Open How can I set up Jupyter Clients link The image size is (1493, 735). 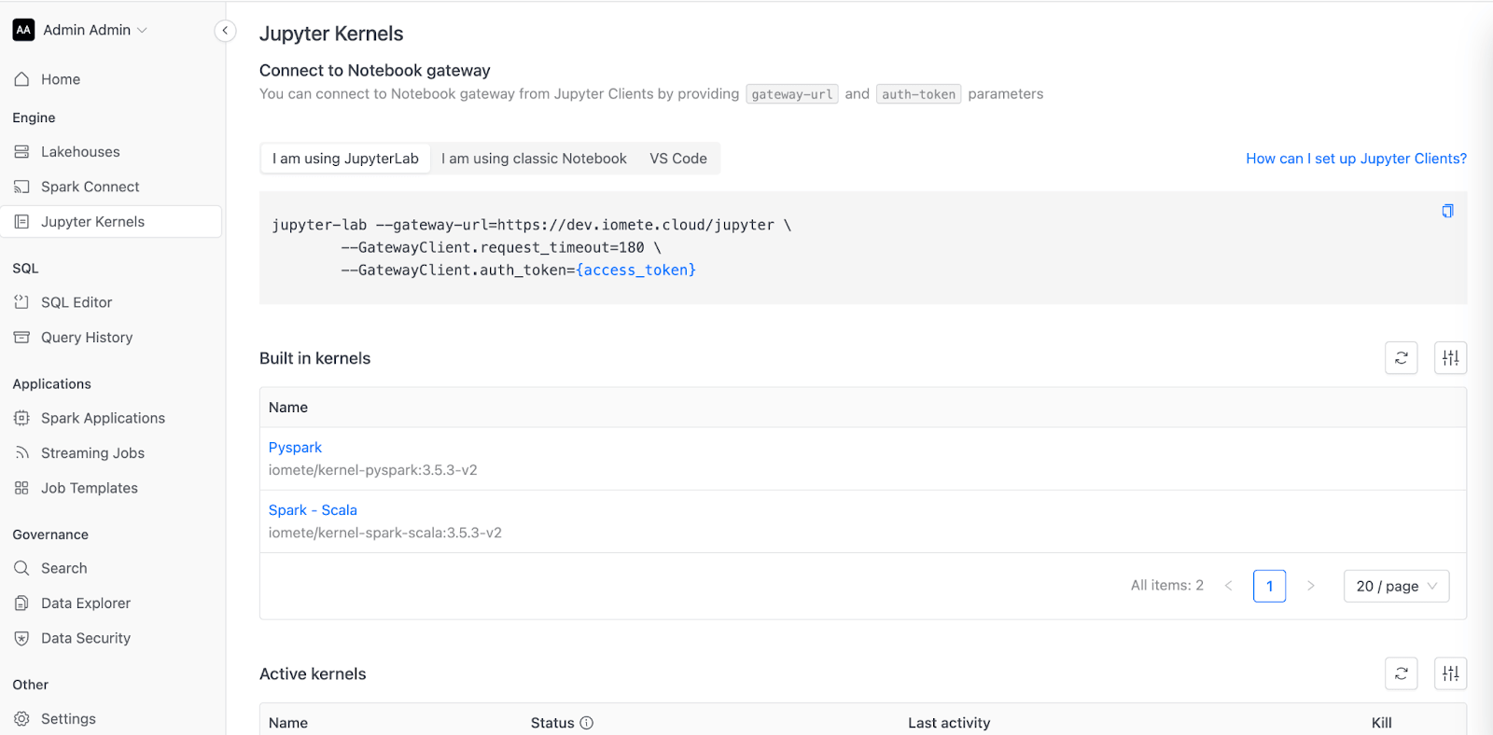(1356, 159)
